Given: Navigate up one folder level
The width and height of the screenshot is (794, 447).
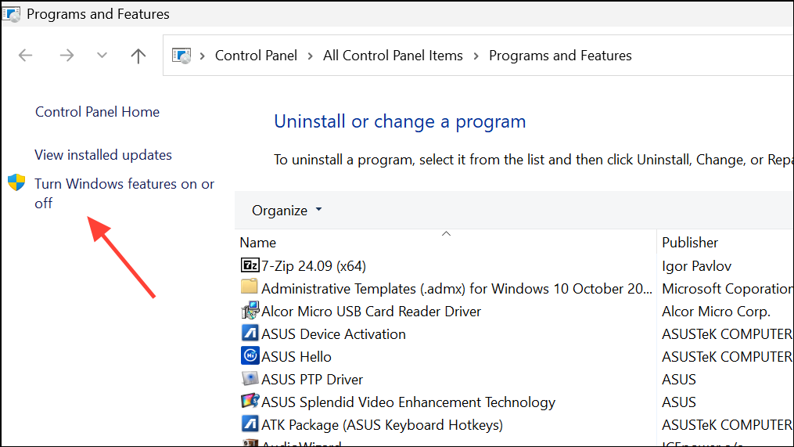Looking at the screenshot, I should [138, 56].
